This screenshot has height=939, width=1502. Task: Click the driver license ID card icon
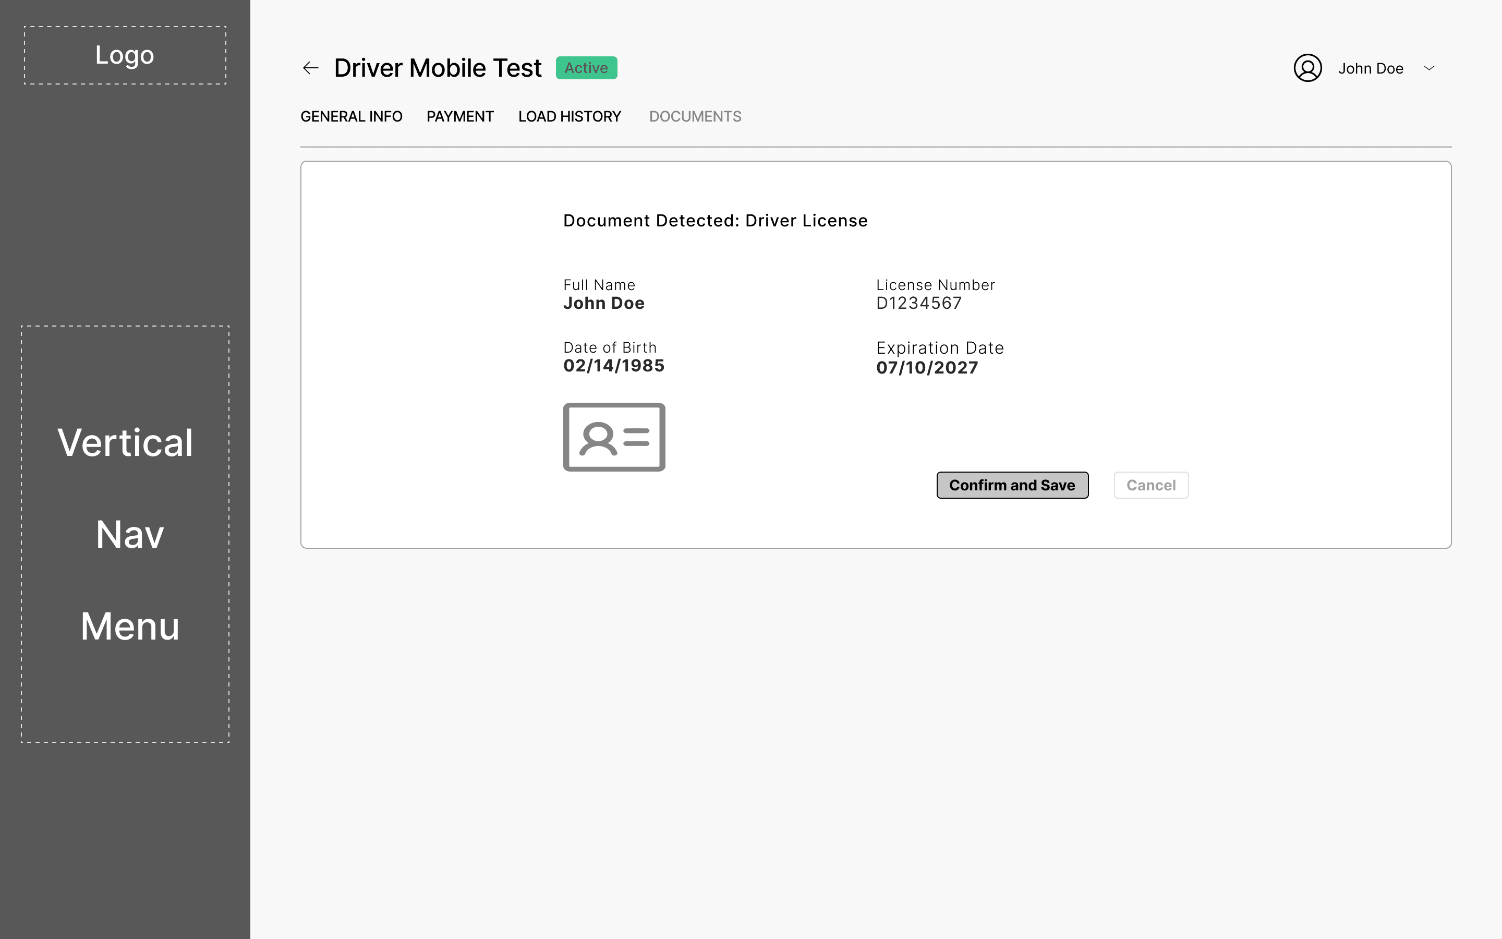click(614, 437)
